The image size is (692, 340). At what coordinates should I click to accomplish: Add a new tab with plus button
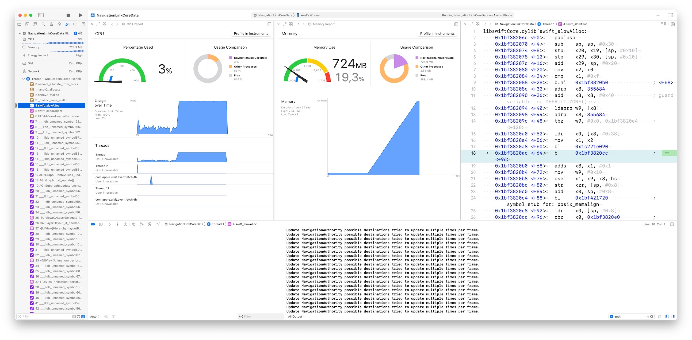tap(658, 15)
